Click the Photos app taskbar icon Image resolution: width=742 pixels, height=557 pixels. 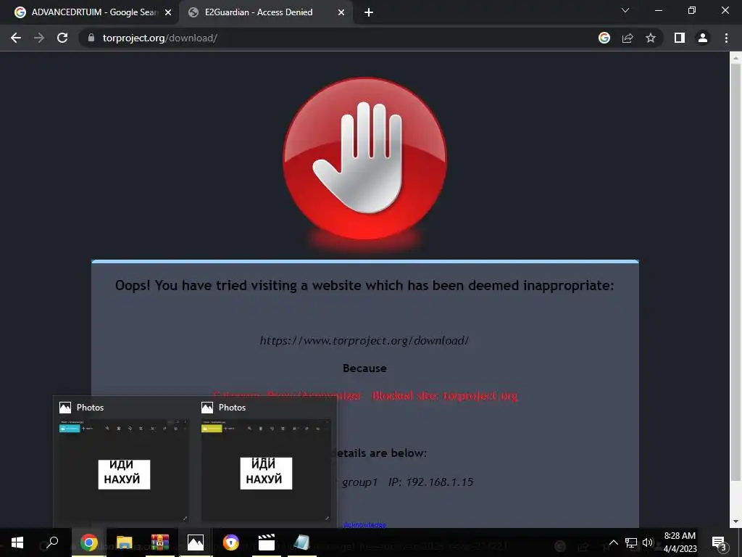click(196, 542)
